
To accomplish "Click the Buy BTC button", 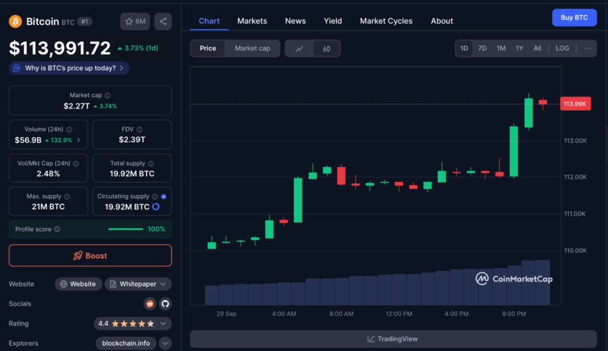I will click(574, 17).
